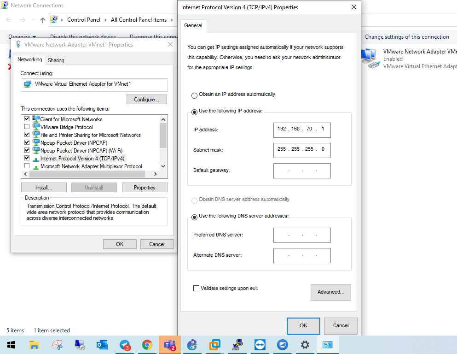Open PuTTY from the taskbar
This screenshot has height=354, width=457.
[237, 345]
